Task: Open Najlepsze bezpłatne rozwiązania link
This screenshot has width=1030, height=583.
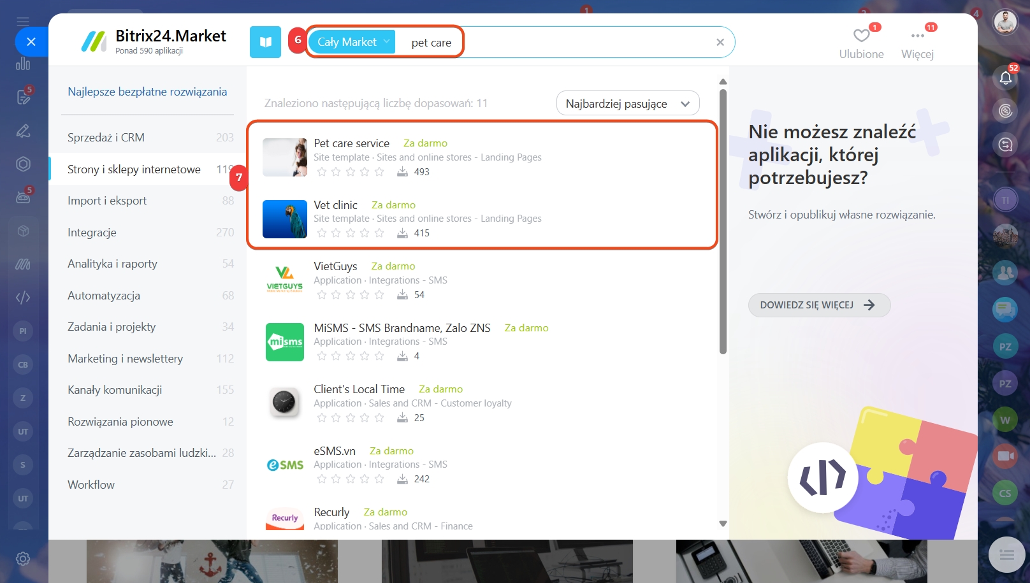Action: coord(147,92)
